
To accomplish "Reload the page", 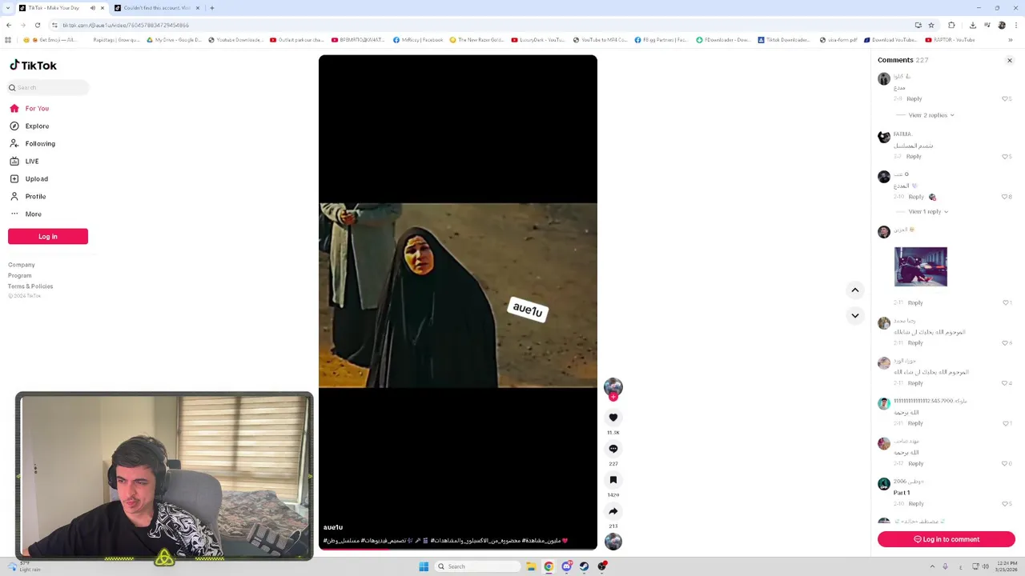I will [37, 25].
